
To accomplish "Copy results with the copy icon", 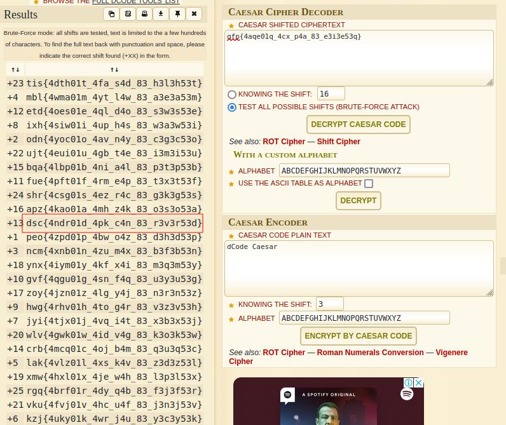I will pos(111,14).
